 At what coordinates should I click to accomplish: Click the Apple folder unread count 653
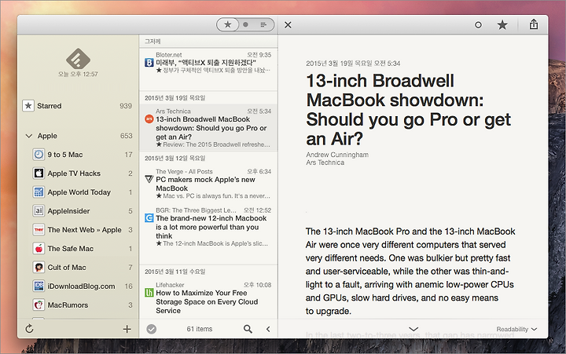tap(126, 136)
